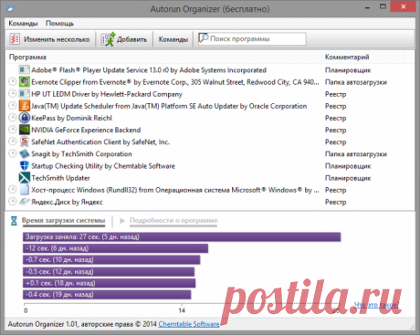Click the Autorun Organizer title bar icon

click(x=10, y=9)
